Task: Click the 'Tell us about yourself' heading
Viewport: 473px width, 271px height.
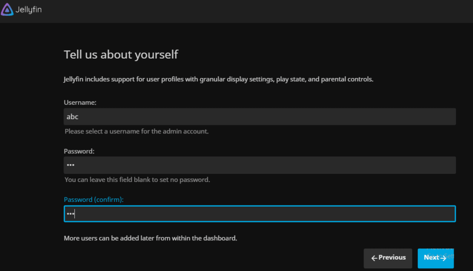Action: click(121, 54)
